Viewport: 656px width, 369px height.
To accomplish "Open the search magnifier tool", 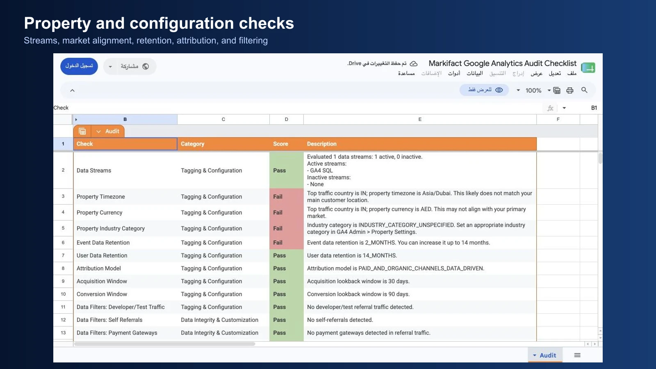I will coord(584,90).
